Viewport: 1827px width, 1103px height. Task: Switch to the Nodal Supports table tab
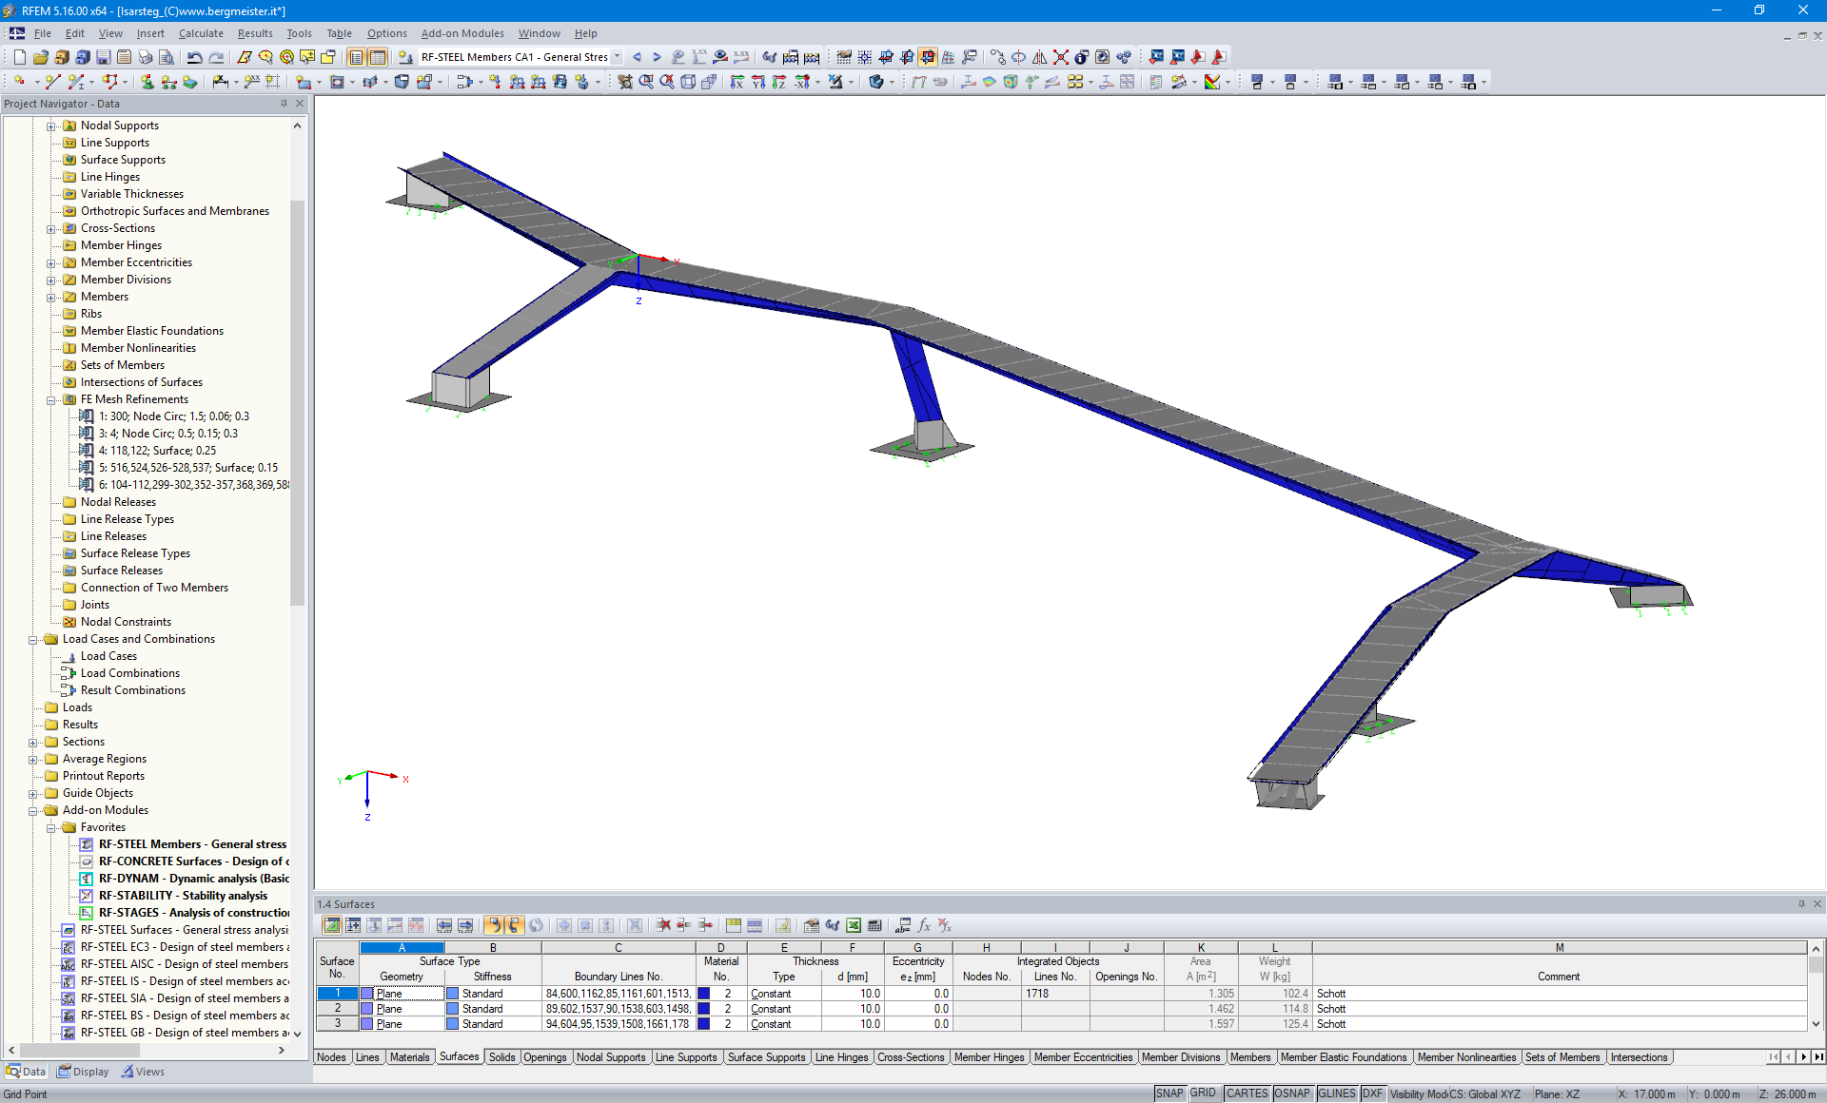(x=612, y=1056)
